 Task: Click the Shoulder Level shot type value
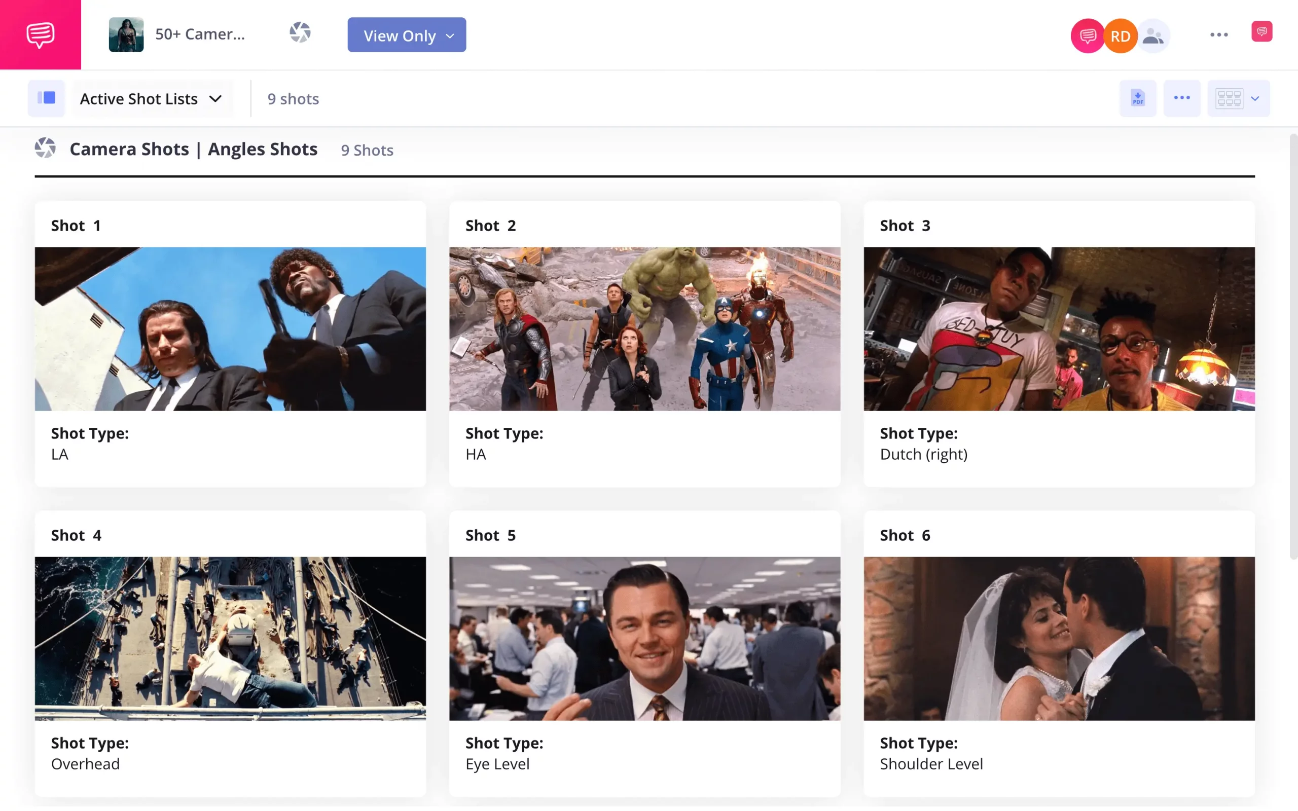click(931, 764)
